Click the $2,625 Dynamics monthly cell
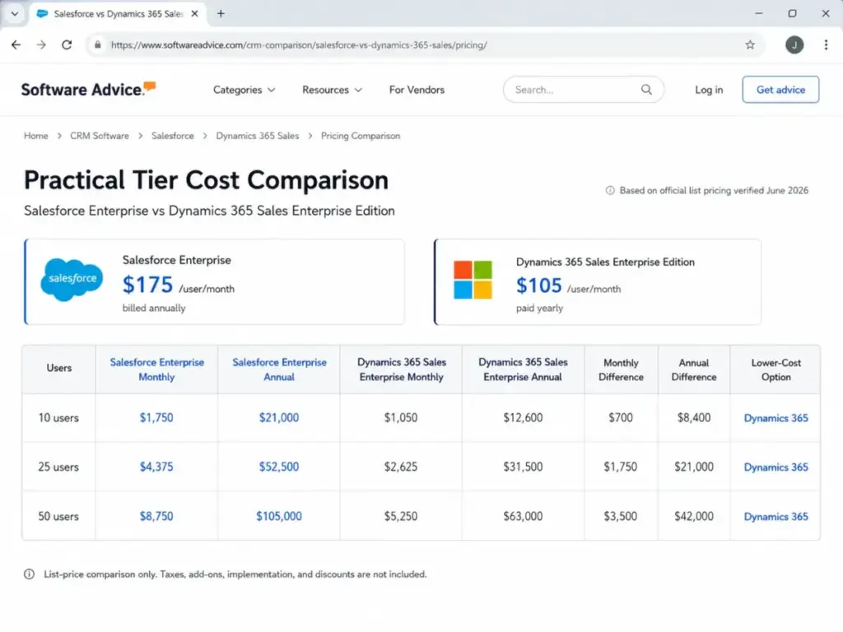The height and width of the screenshot is (632, 843). click(x=401, y=467)
